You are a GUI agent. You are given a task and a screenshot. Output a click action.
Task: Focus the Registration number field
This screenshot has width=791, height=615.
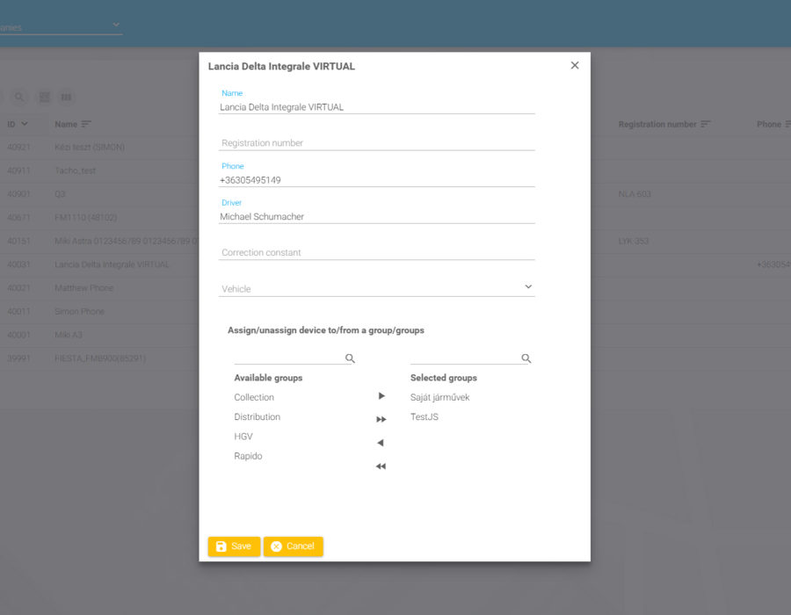coord(377,143)
